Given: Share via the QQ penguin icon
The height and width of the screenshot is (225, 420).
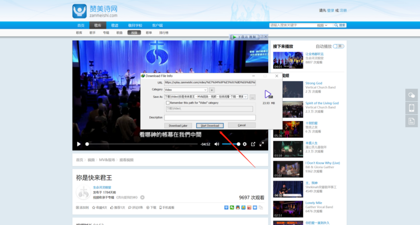Looking at the screenshot, I should (x=238, y=208).
